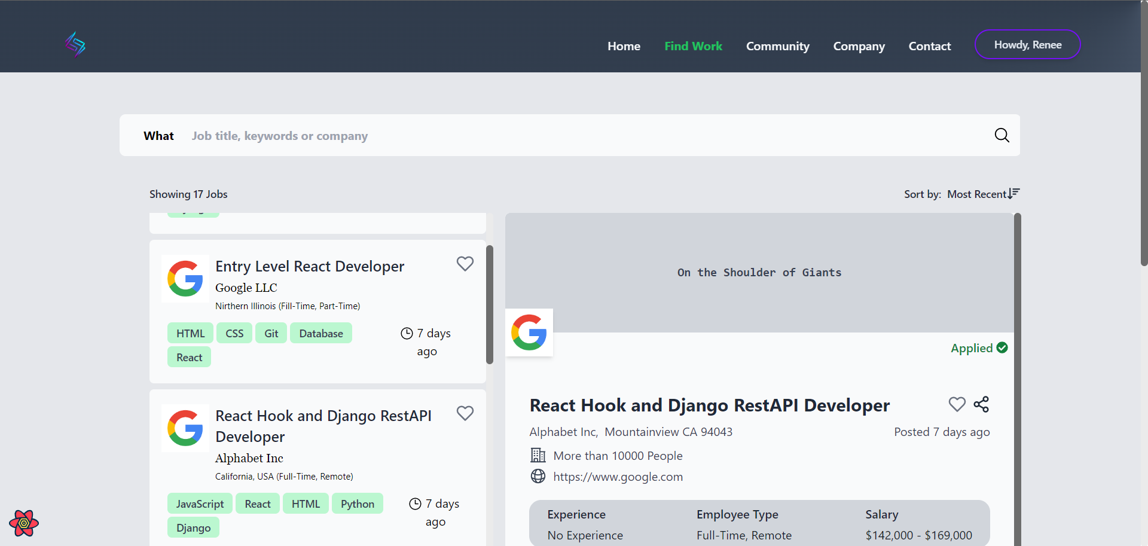
Task: Click the Python skill tag
Action: click(358, 504)
